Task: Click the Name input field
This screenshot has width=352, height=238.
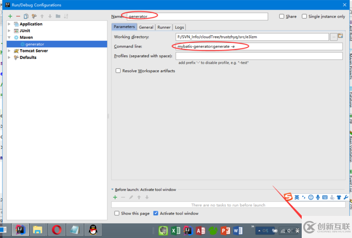Action: point(197,17)
